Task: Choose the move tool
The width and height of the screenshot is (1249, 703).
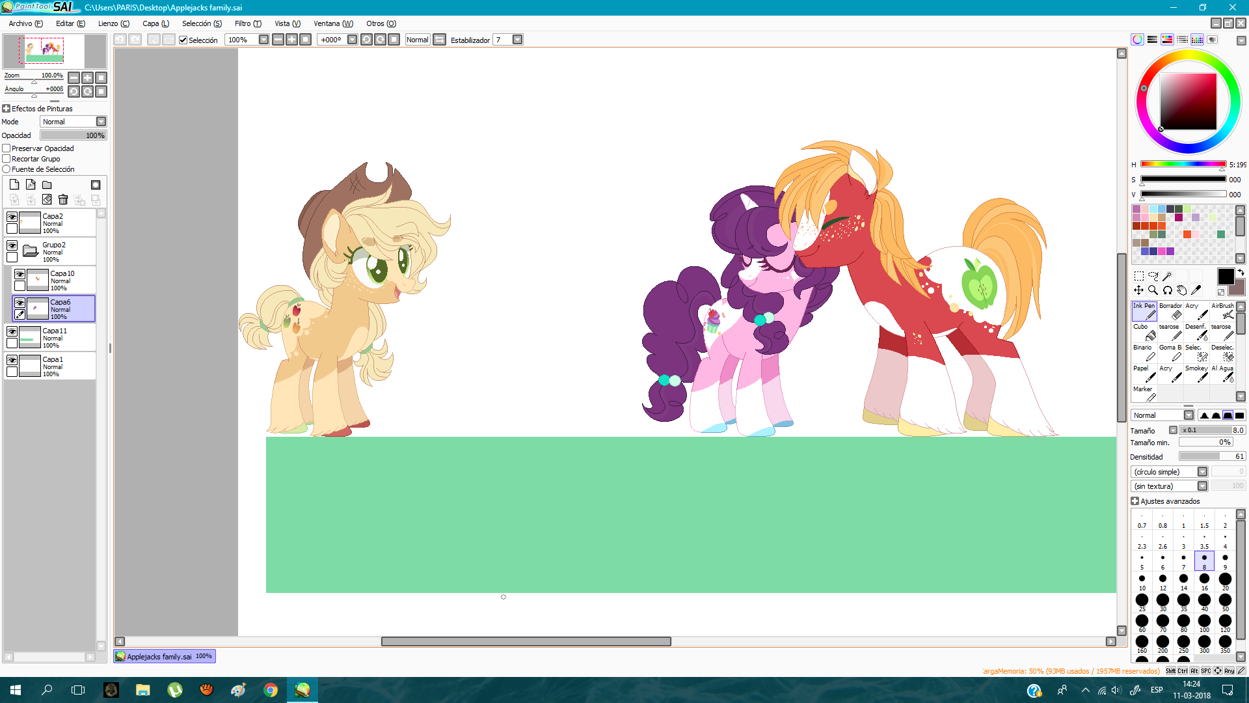Action: tap(1138, 290)
